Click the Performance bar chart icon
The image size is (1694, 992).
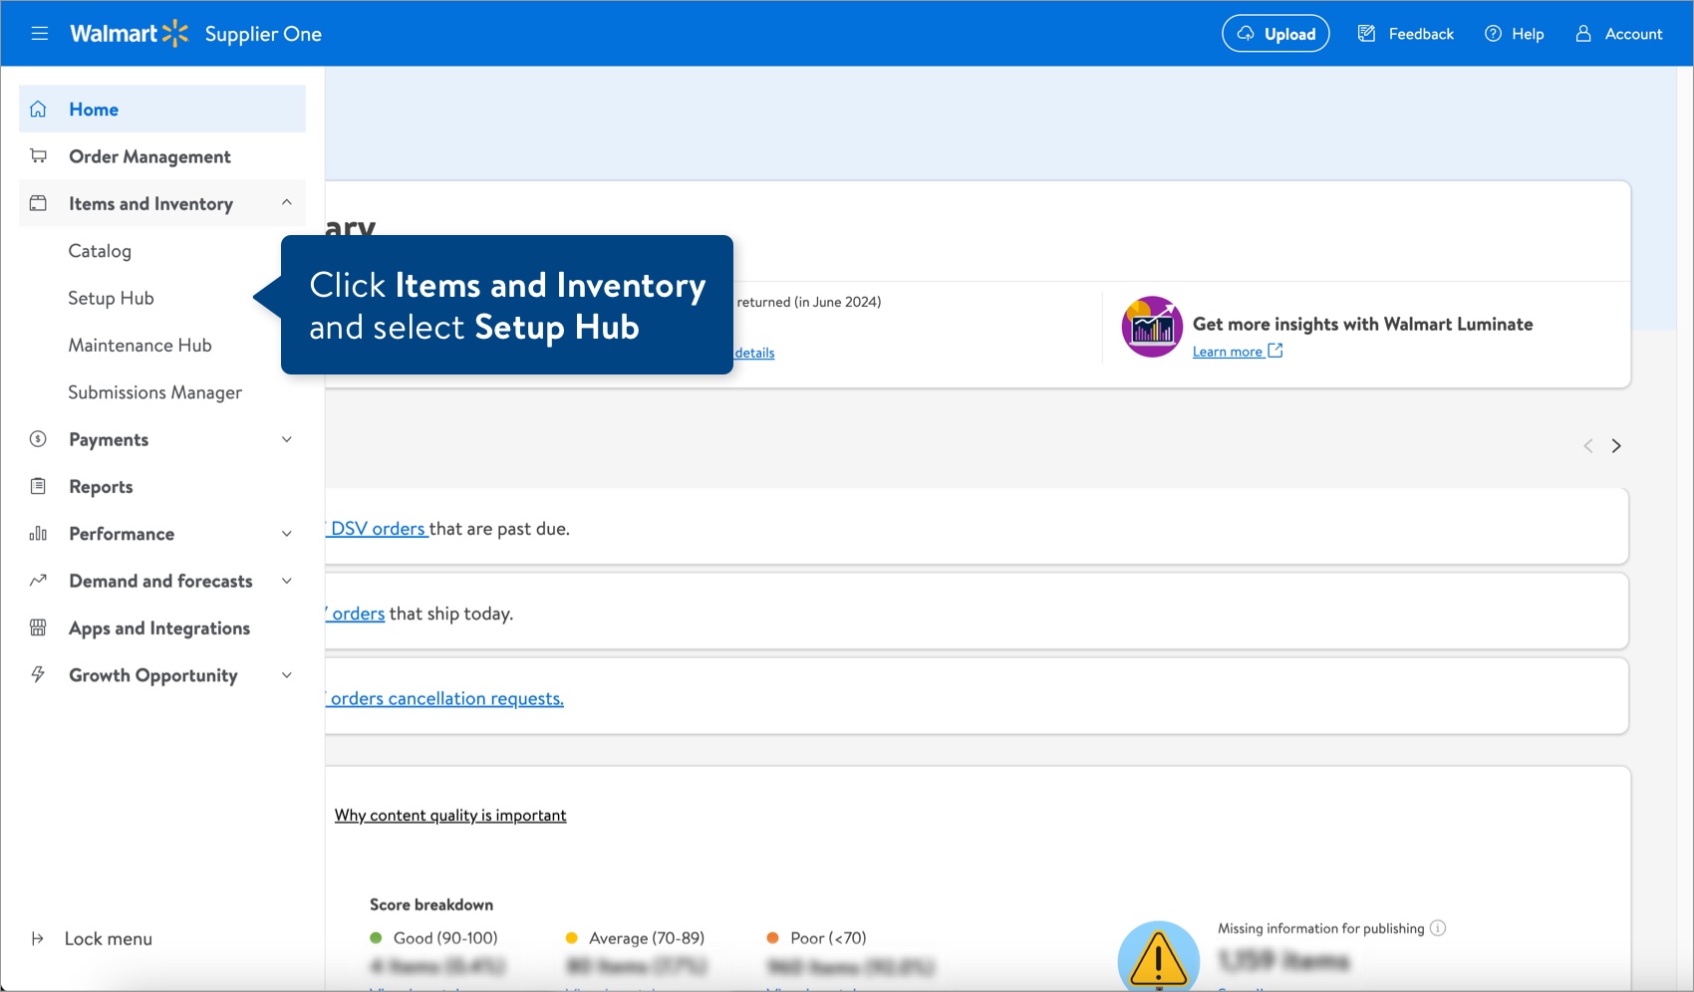click(38, 534)
